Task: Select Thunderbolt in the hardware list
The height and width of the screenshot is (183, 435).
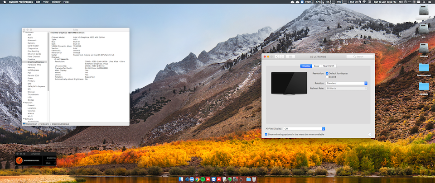Action: (x=33, y=94)
